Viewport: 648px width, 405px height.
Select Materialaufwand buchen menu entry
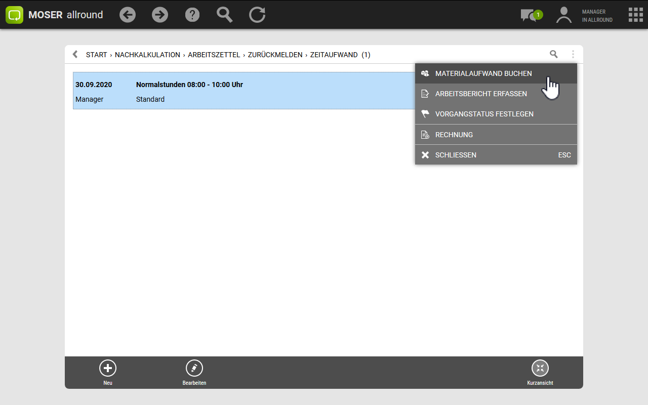(483, 73)
